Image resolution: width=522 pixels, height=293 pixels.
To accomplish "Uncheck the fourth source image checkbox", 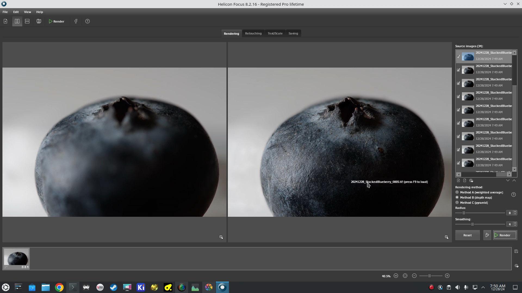I will tap(458, 96).
